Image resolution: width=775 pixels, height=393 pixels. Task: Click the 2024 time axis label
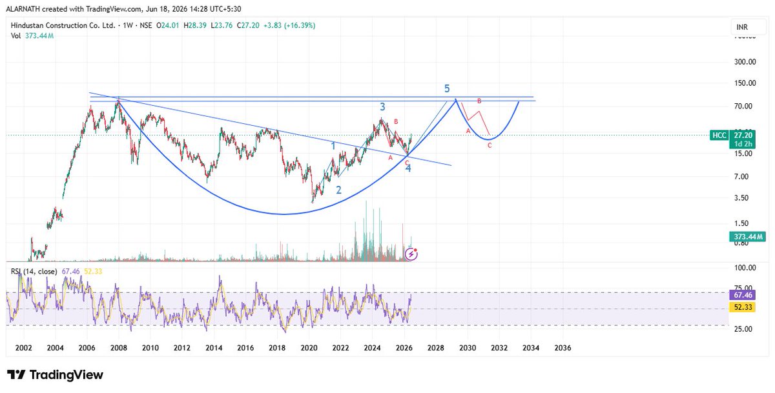tap(373, 348)
